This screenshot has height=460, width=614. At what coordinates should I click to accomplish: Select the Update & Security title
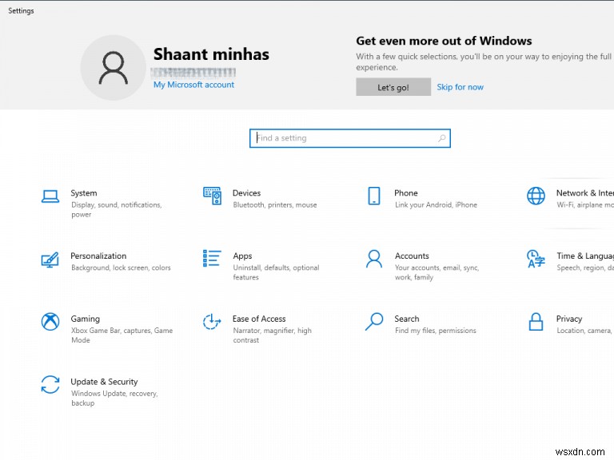point(104,382)
